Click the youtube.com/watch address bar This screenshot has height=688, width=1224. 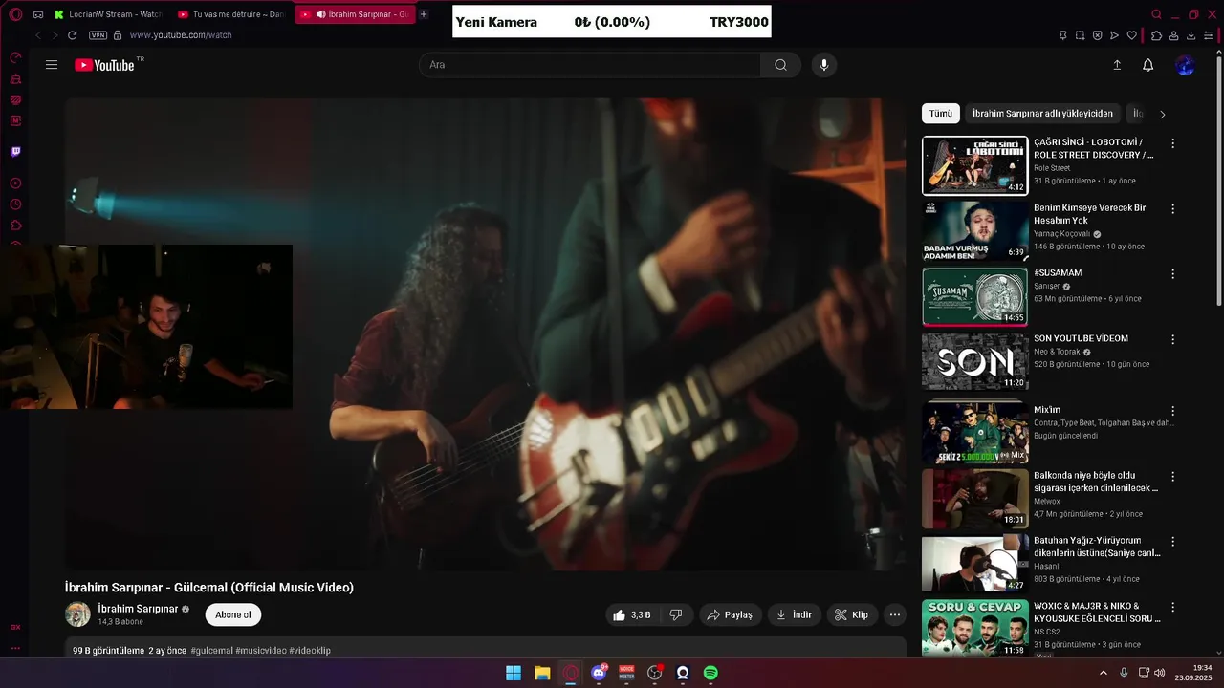[x=181, y=35]
